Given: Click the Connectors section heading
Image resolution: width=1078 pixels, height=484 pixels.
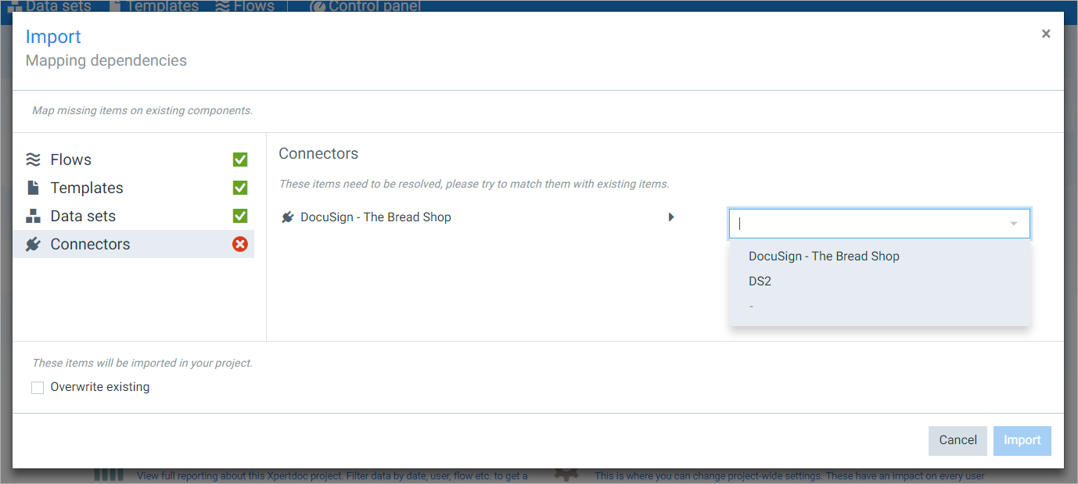Looking at the screenshot, I should [318, 154].
